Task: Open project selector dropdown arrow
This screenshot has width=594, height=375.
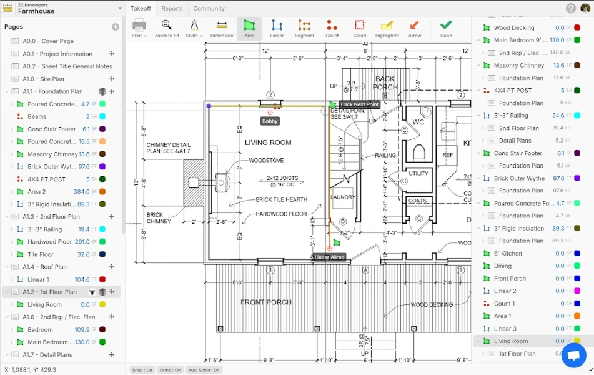Action: pos(120,8)
